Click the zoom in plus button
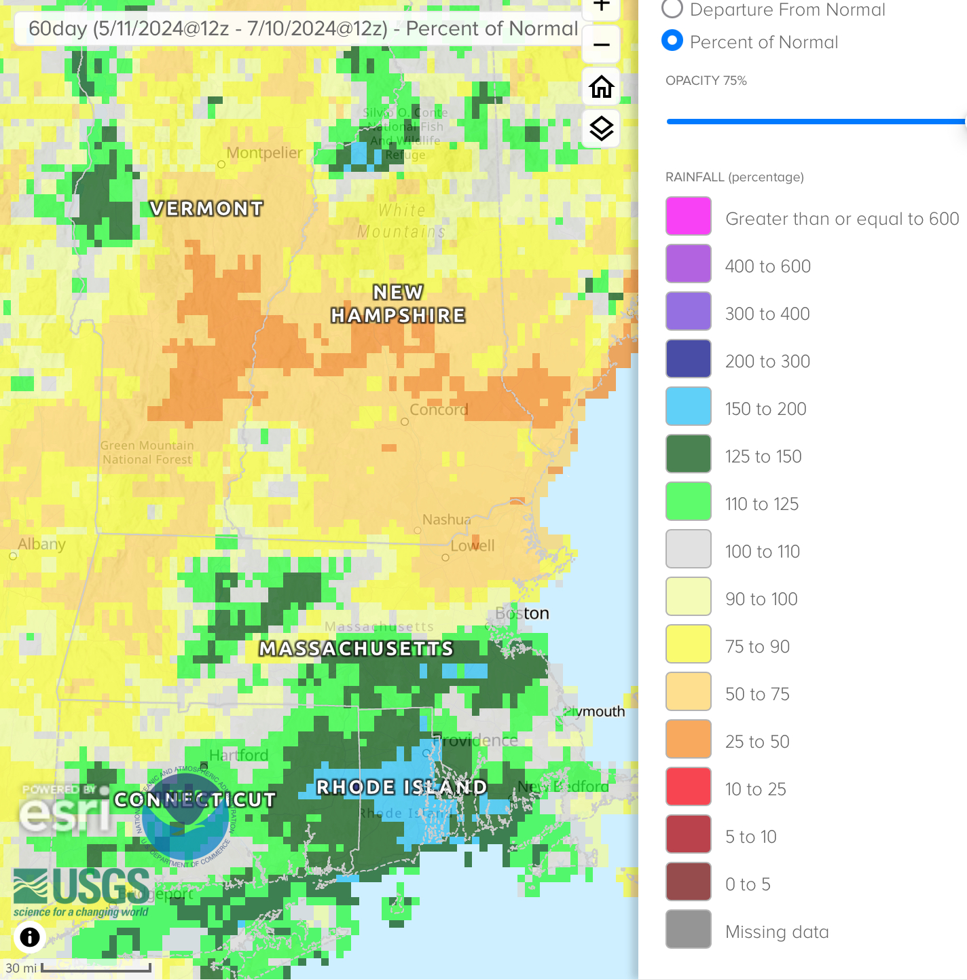This screenshot has height=980, width=967. pos(601,6)
